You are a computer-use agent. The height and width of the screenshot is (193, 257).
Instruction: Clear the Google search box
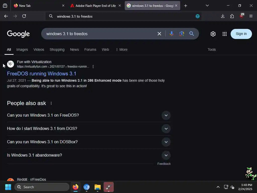159,34
